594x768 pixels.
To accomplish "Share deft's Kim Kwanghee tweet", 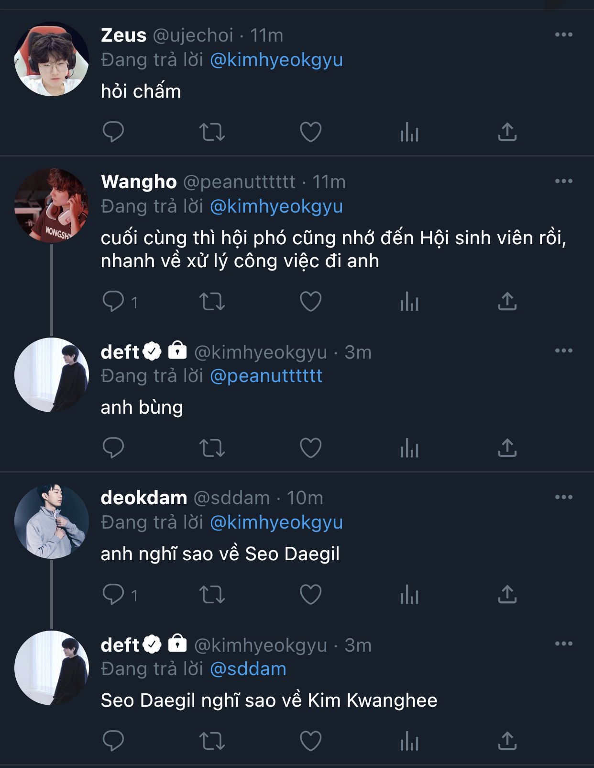I will (507, 741).
